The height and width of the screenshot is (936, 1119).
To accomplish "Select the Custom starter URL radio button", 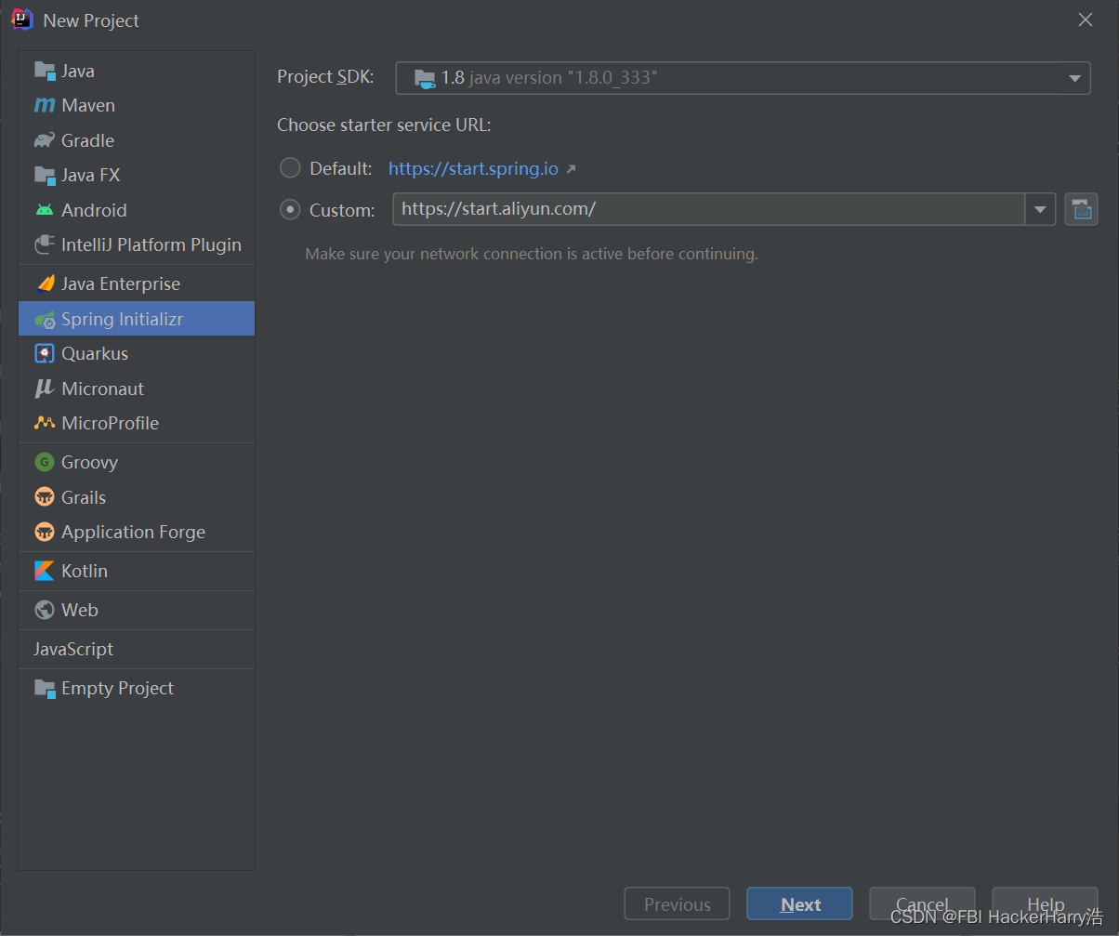I will pyautogui.click(x=291, y=210).
